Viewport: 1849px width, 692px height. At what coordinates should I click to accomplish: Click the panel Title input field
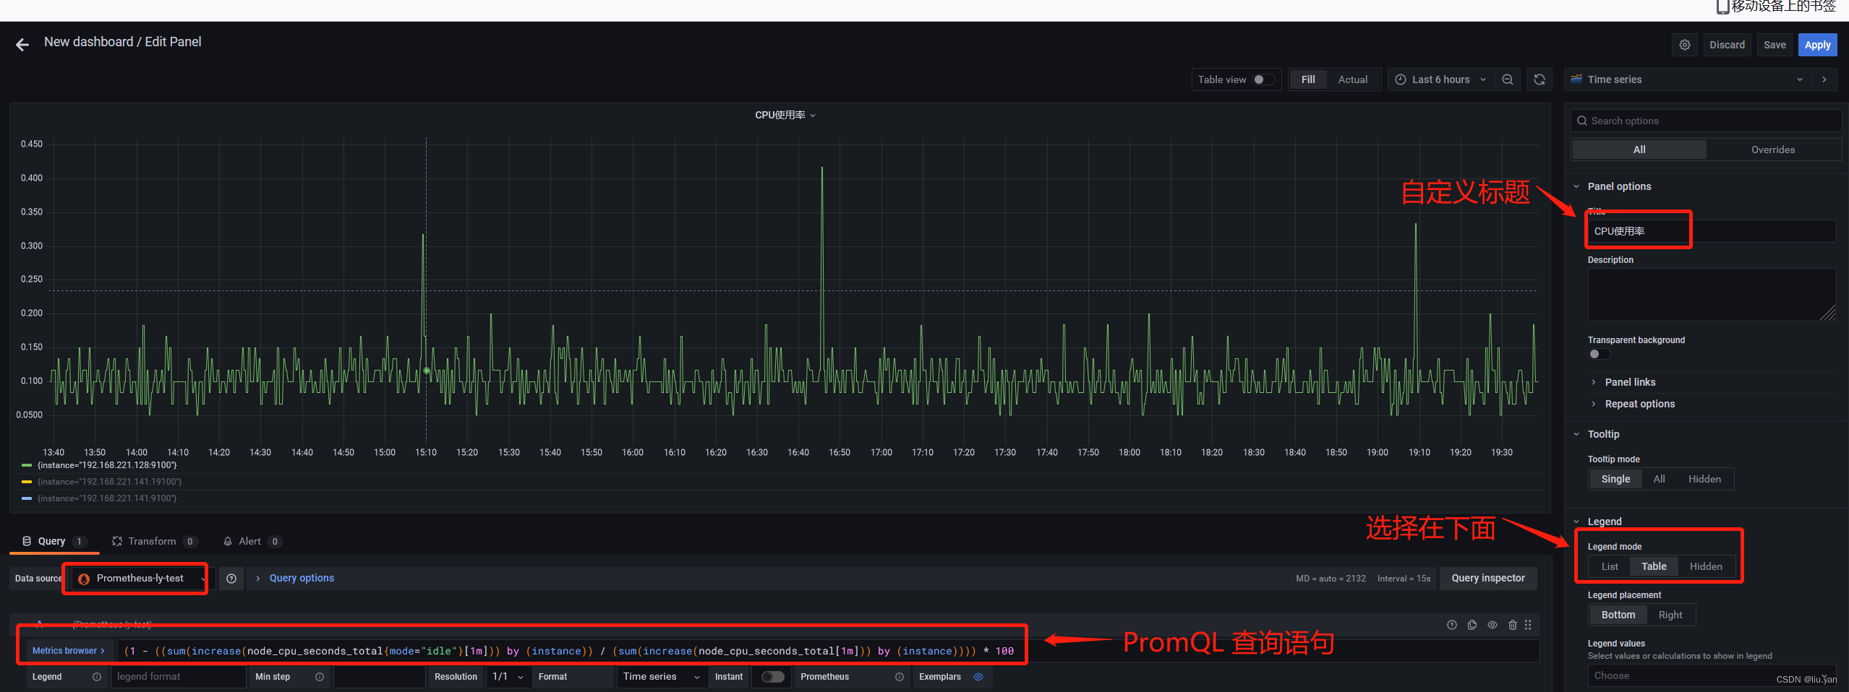click(x=1711, y=231)
